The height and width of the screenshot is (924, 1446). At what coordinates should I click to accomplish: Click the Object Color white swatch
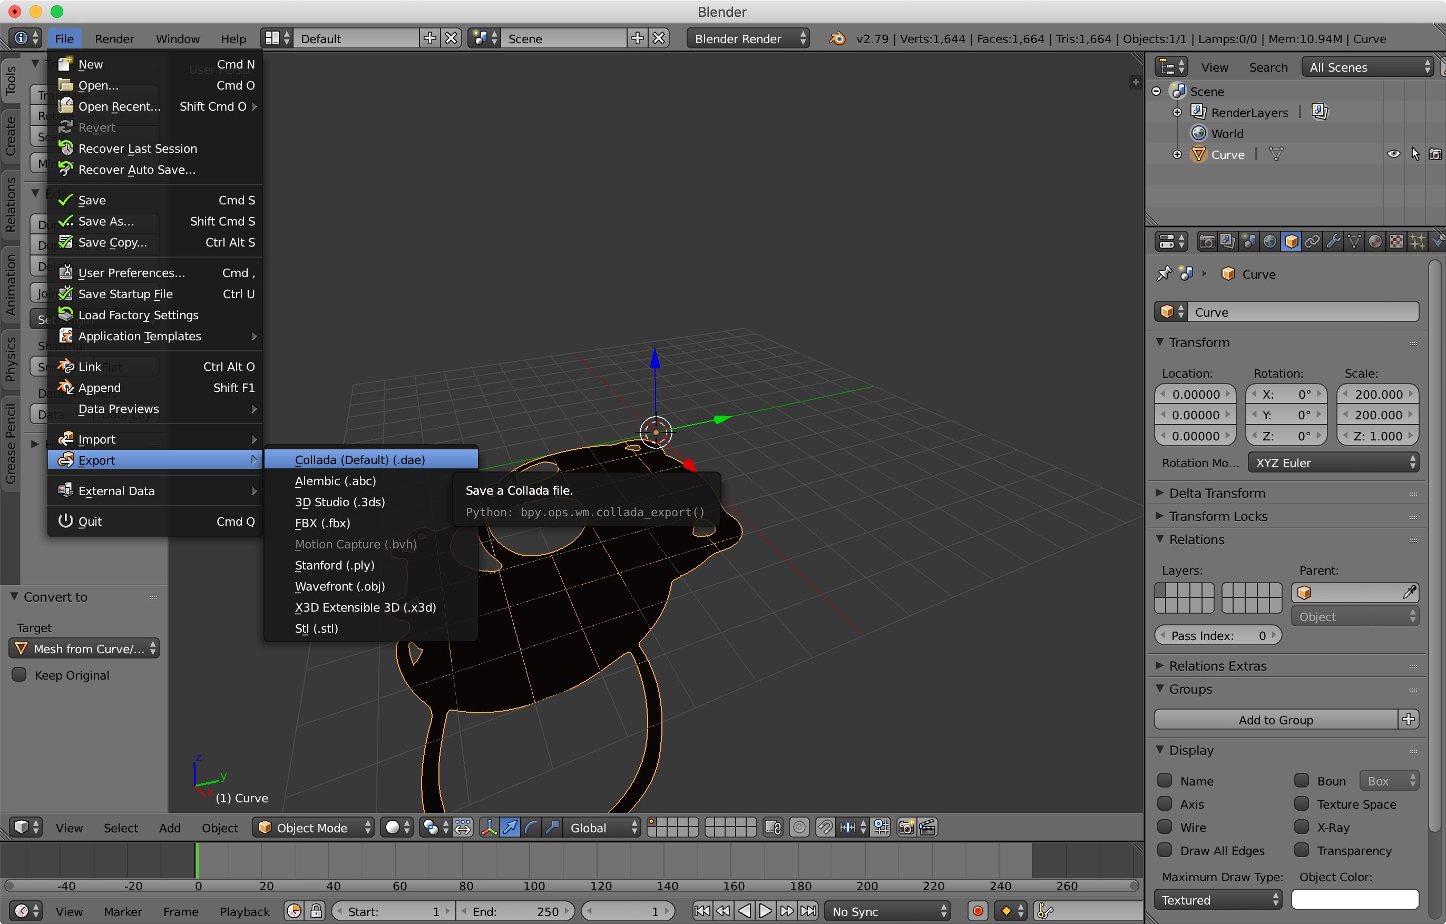[x=1355, y=899]
